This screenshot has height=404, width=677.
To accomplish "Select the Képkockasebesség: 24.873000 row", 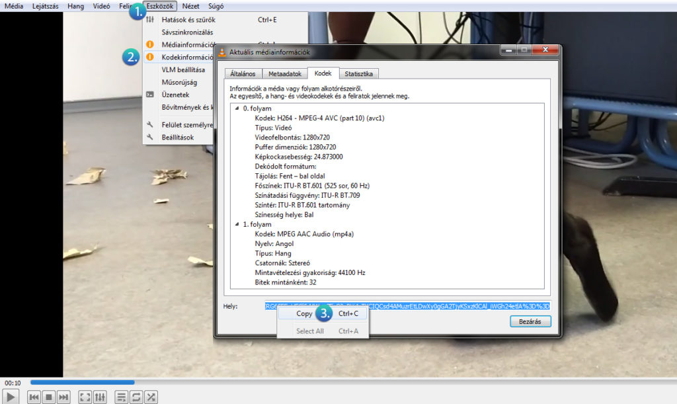I will [x=299, y=157].
